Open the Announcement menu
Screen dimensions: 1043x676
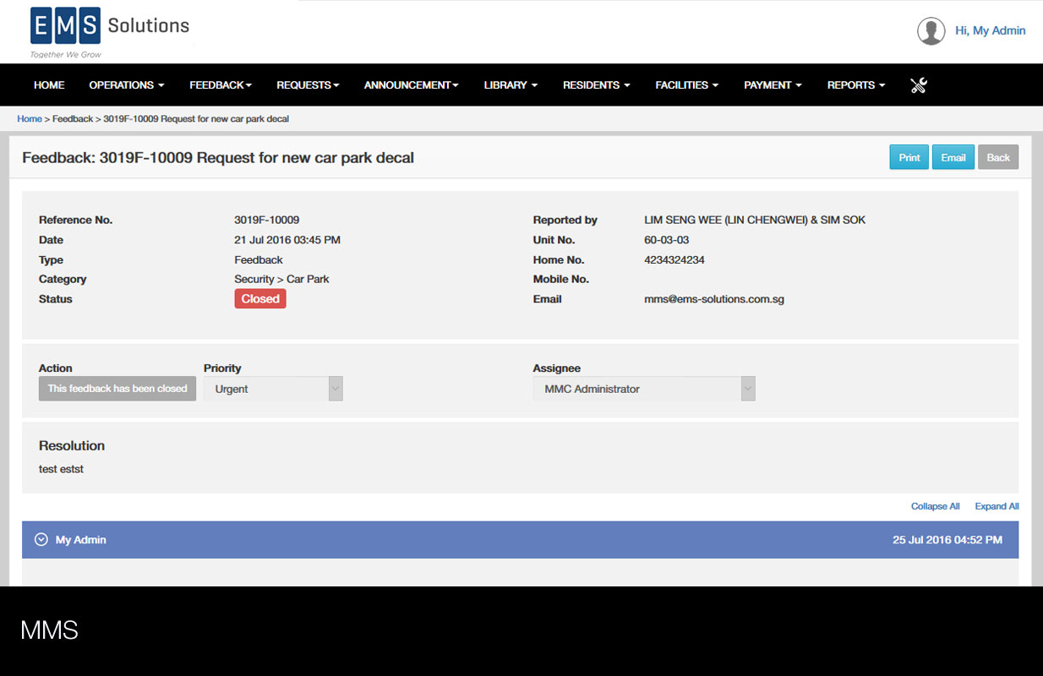[411, 85]
